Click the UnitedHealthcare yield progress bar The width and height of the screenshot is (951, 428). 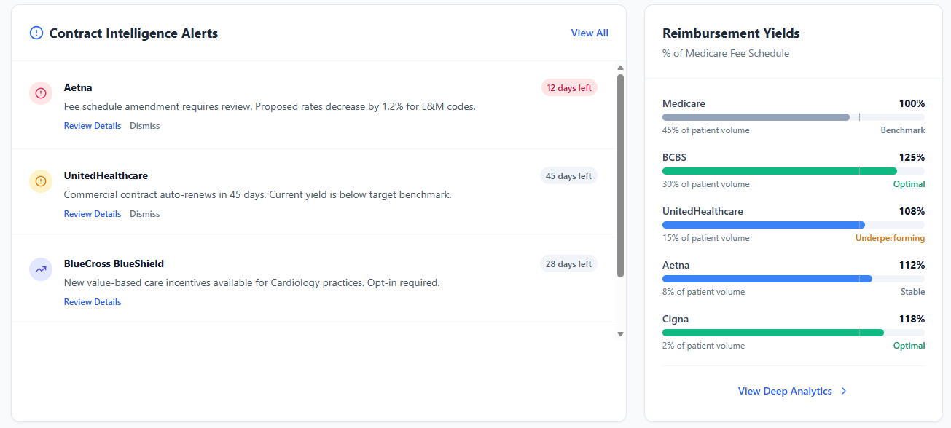click(x=794, y=225)
